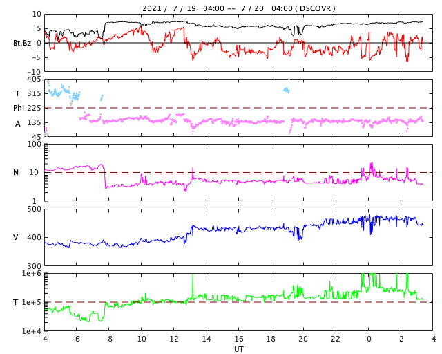Image resolution: width=442 pixels, height=354 pixels.
Task: Click the UT label under the time axis
Action: tap(239, 349)
